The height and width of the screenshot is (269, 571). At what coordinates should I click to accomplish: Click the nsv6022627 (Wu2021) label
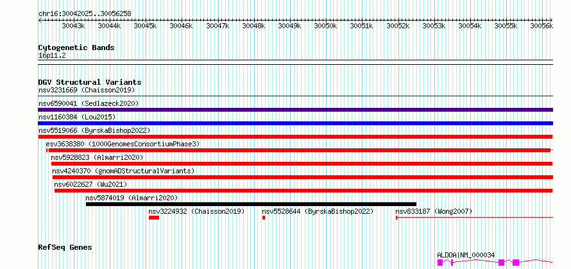click(90, 184)
